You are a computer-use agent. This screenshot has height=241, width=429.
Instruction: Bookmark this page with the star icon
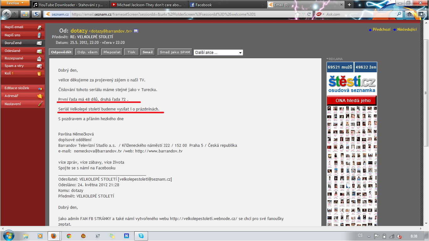(x=297, y=14)
